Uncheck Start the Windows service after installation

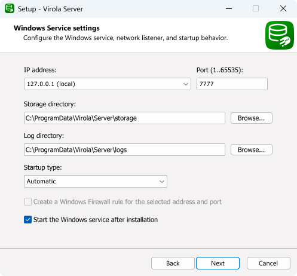click(27, 220)
